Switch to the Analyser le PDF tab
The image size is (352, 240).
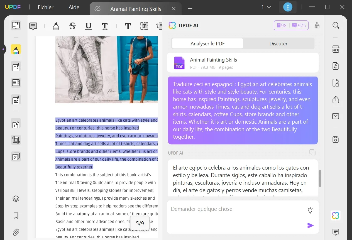point(207,43)
